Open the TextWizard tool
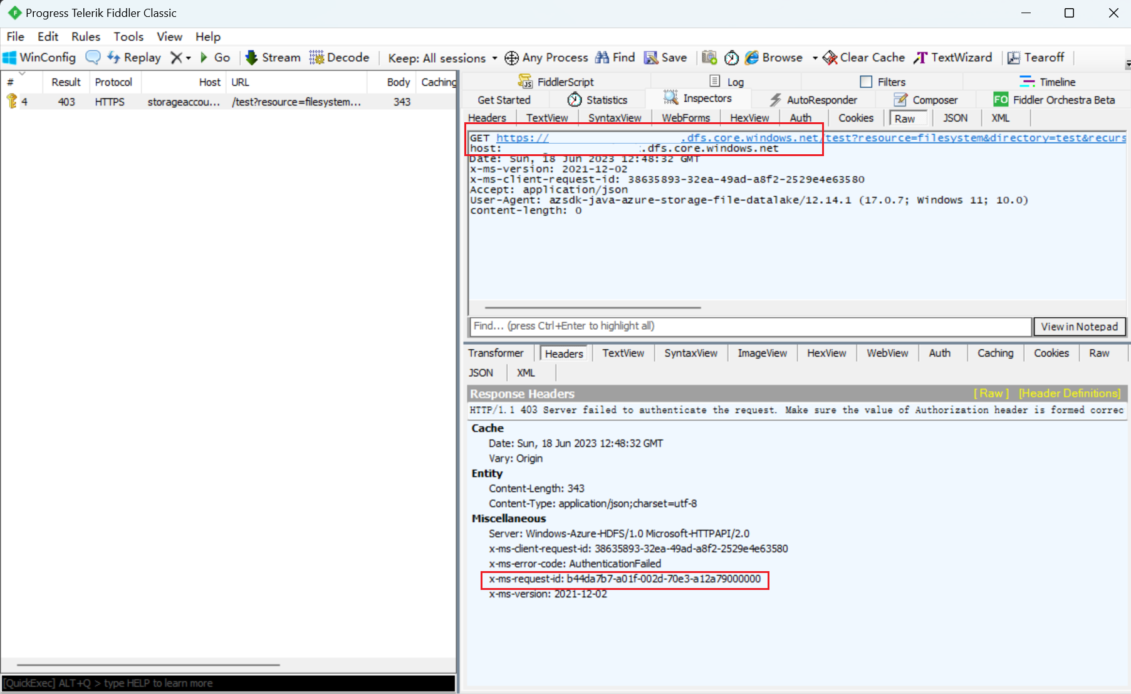 (x=953, y=58)
